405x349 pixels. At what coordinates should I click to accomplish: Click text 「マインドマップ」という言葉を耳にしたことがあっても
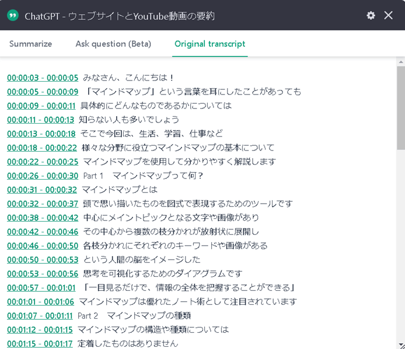[x=194, y=92]
